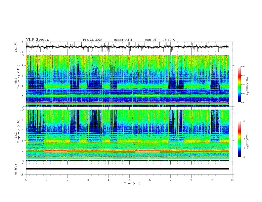Screen dimensions: 262x202
Task: Click the "VLF Spectra" plot title
Action: [x=37, y=40]
